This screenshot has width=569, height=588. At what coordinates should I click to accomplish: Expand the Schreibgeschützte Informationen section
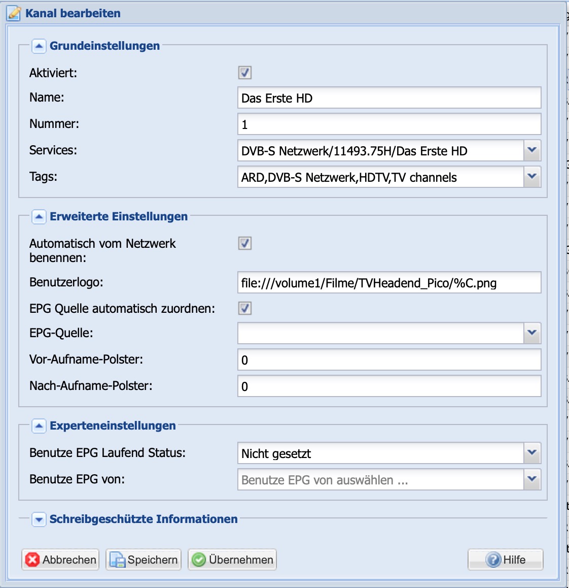39,519
